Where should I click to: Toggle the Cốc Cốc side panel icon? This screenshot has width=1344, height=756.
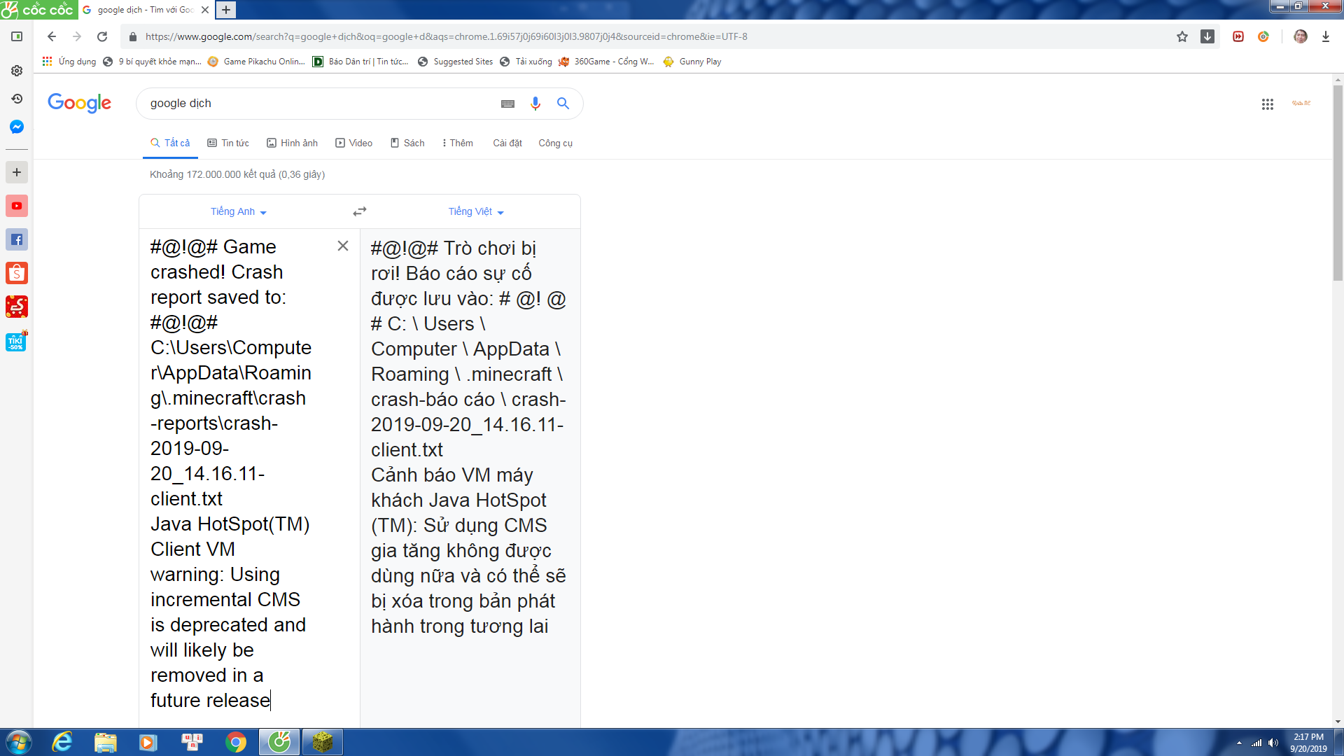point(17,36)
